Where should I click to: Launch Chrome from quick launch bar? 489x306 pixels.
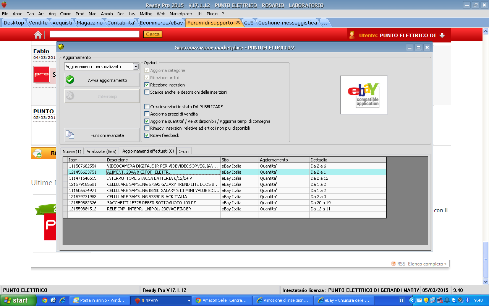(x=45, y=300)
